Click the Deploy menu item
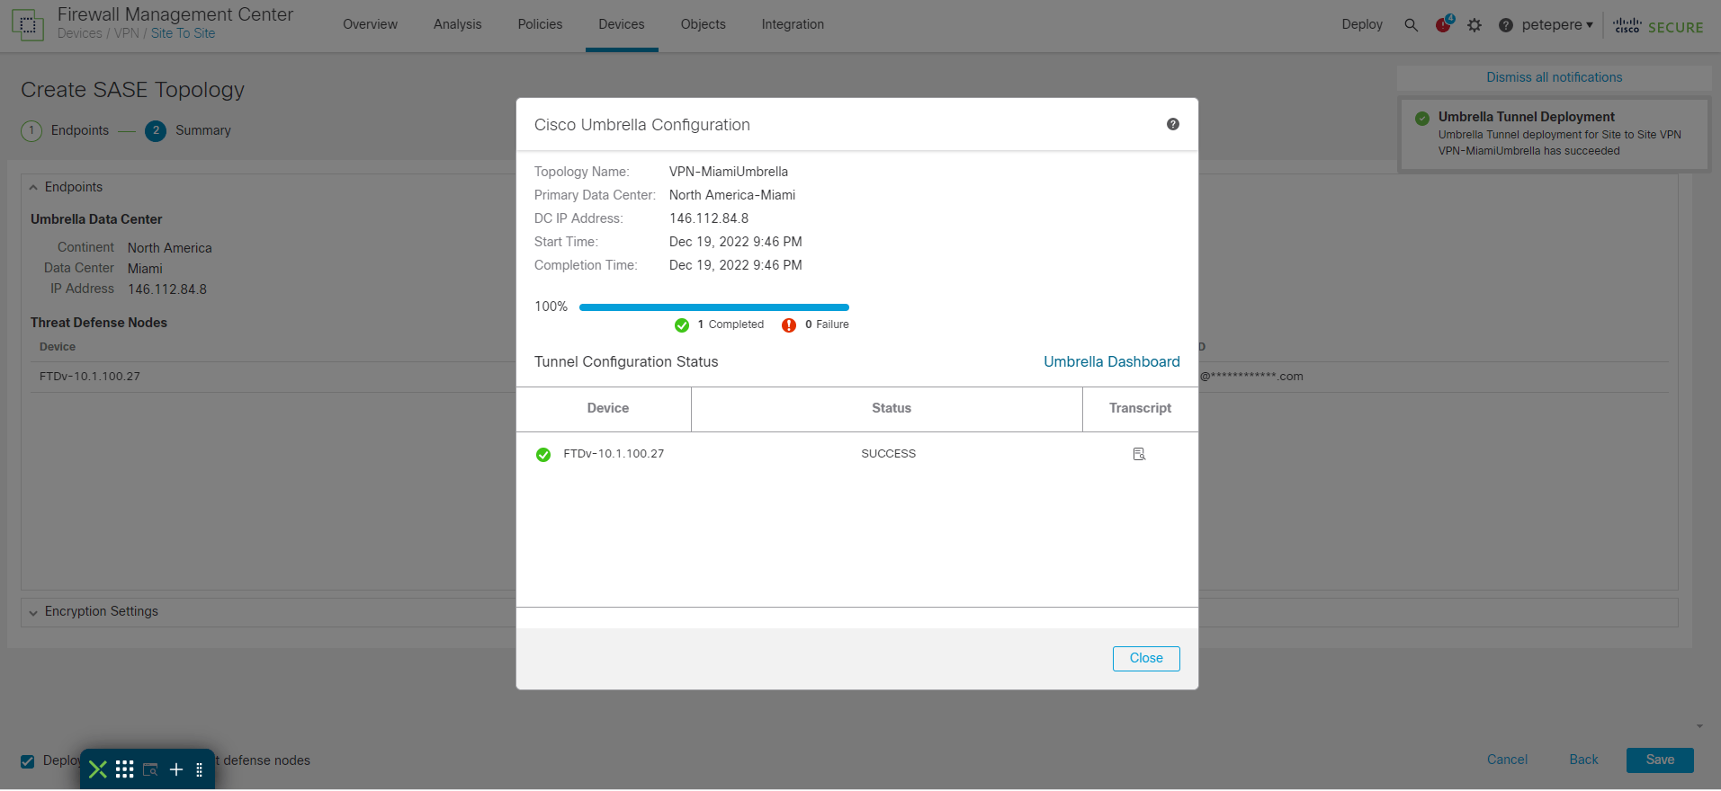The height and width of the screenshot is (791, 1721). coord(1362,24)
